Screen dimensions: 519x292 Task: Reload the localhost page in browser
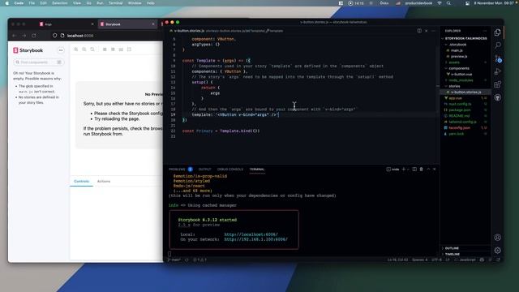pyautogui.click(x=34, y=36)
